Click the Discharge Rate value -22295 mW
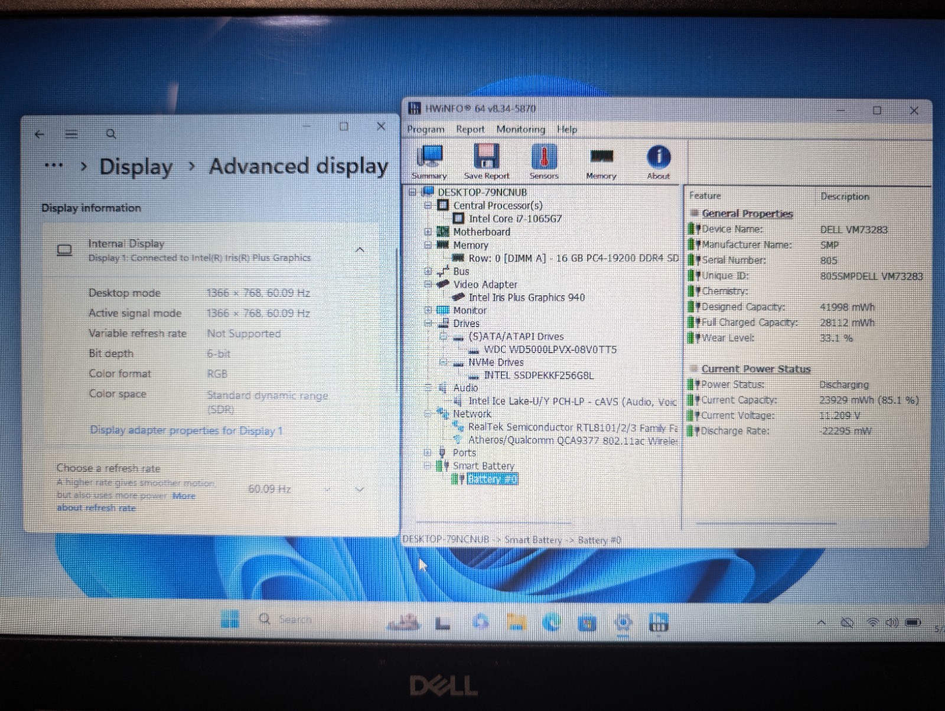The width and height of the screenshot is (945, 711). [x=845, y=431]
